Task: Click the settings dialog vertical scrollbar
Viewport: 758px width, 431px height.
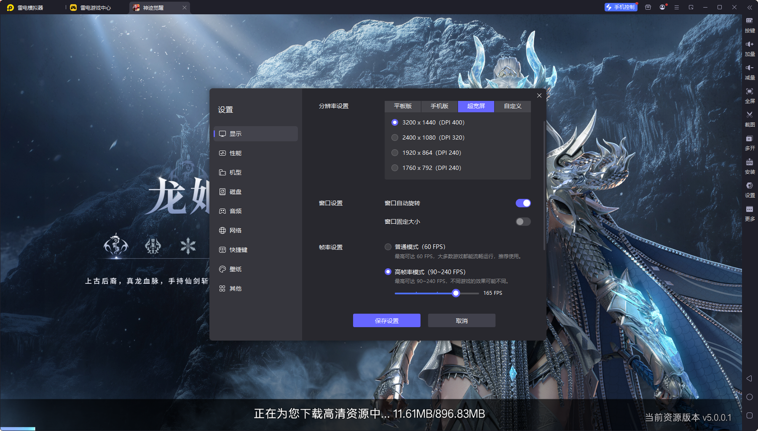Action: point(544,185)
